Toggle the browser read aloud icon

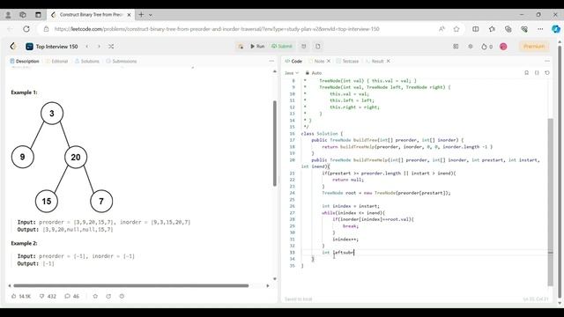[x=442, y=29]
